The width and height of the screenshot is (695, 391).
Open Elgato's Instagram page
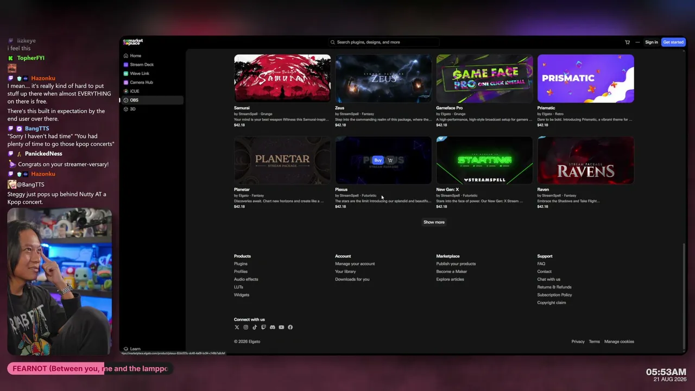(245, 327)
